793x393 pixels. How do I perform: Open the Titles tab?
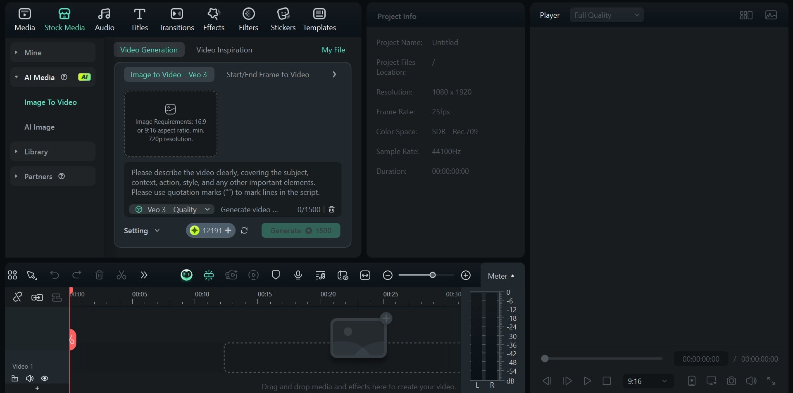pos(139,19)
